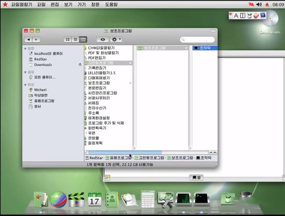Open the gear action dropdown
Viewport: 285px width, 216px height.
coord(116,39)
